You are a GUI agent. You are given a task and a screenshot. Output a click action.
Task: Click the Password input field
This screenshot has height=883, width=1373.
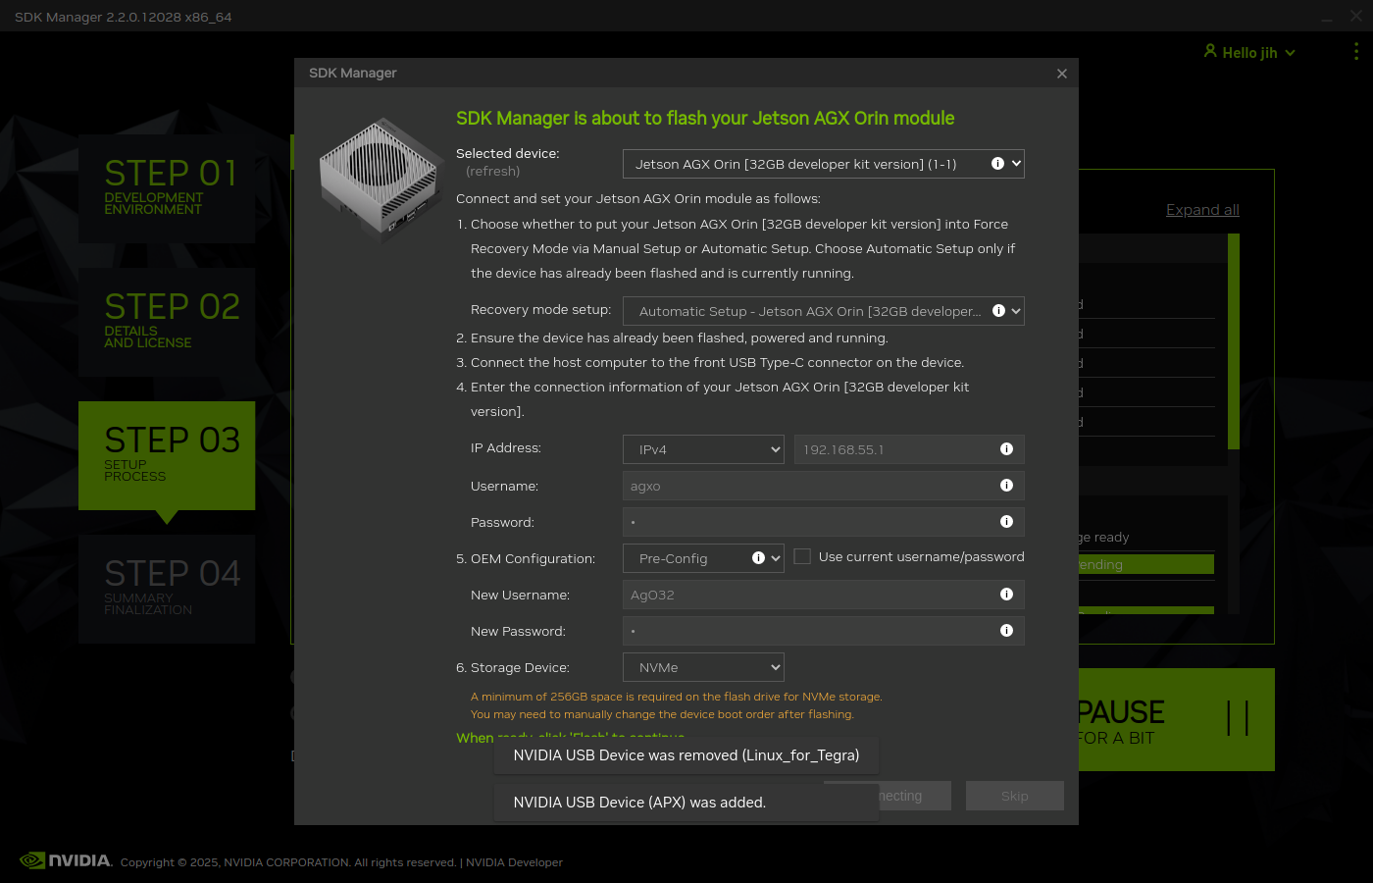click(x=824, y=522)
